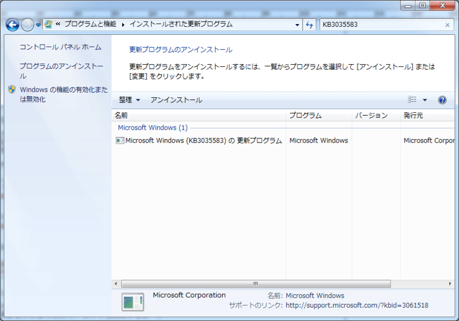
Task: Open the address bar history dropdown
Action: (x=297, y=25)
